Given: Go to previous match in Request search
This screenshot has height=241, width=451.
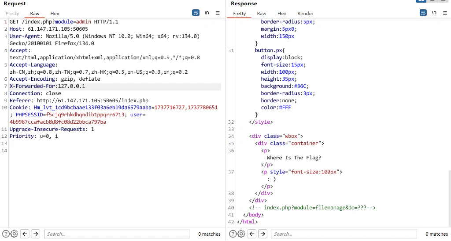Looking at the screenshot, I should click(25, 234).
